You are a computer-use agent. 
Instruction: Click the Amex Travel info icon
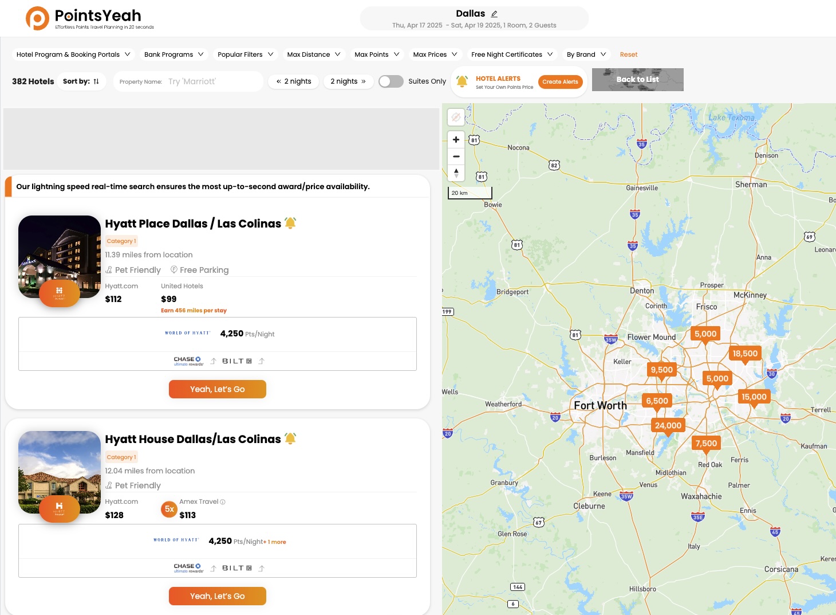tap(223, 502)
